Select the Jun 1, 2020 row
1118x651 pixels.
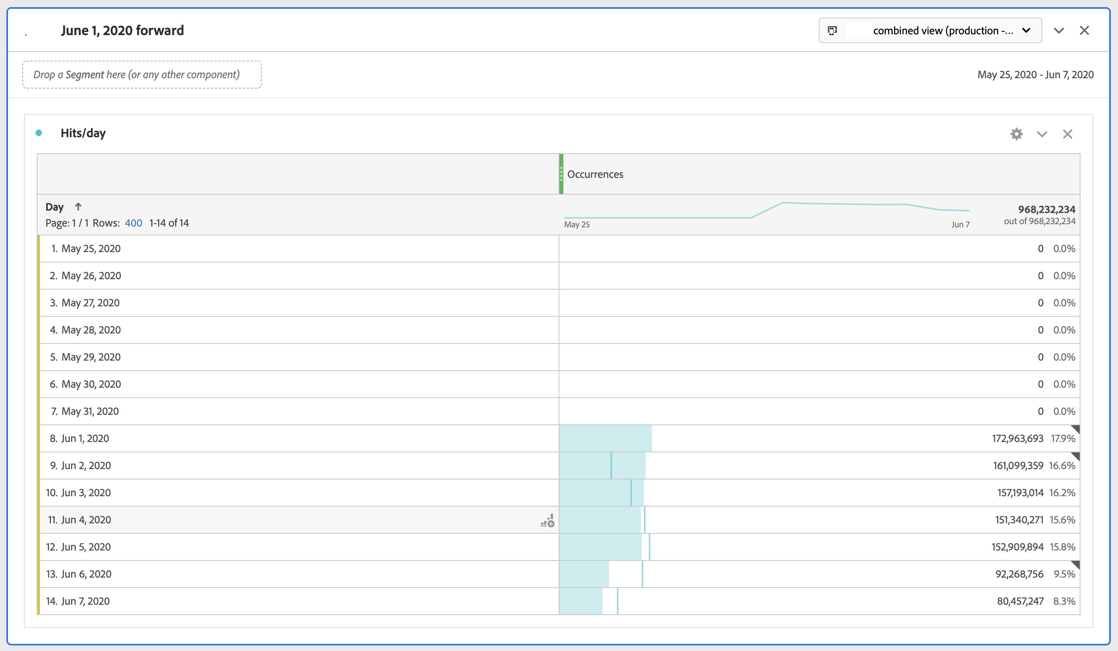click(85, 438)
